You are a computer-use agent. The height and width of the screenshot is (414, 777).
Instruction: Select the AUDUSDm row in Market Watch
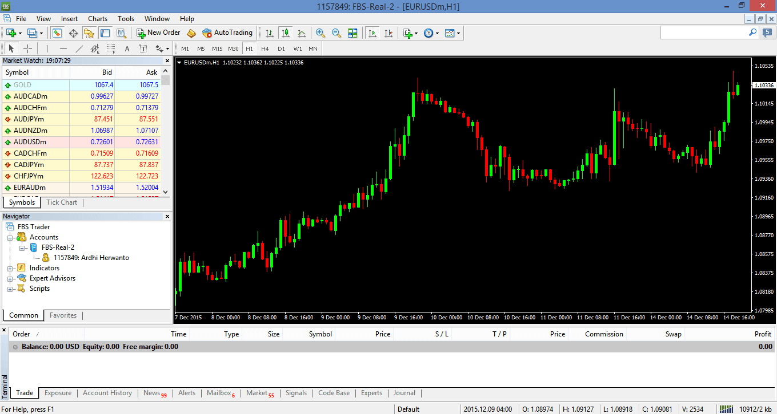point(81,142)
